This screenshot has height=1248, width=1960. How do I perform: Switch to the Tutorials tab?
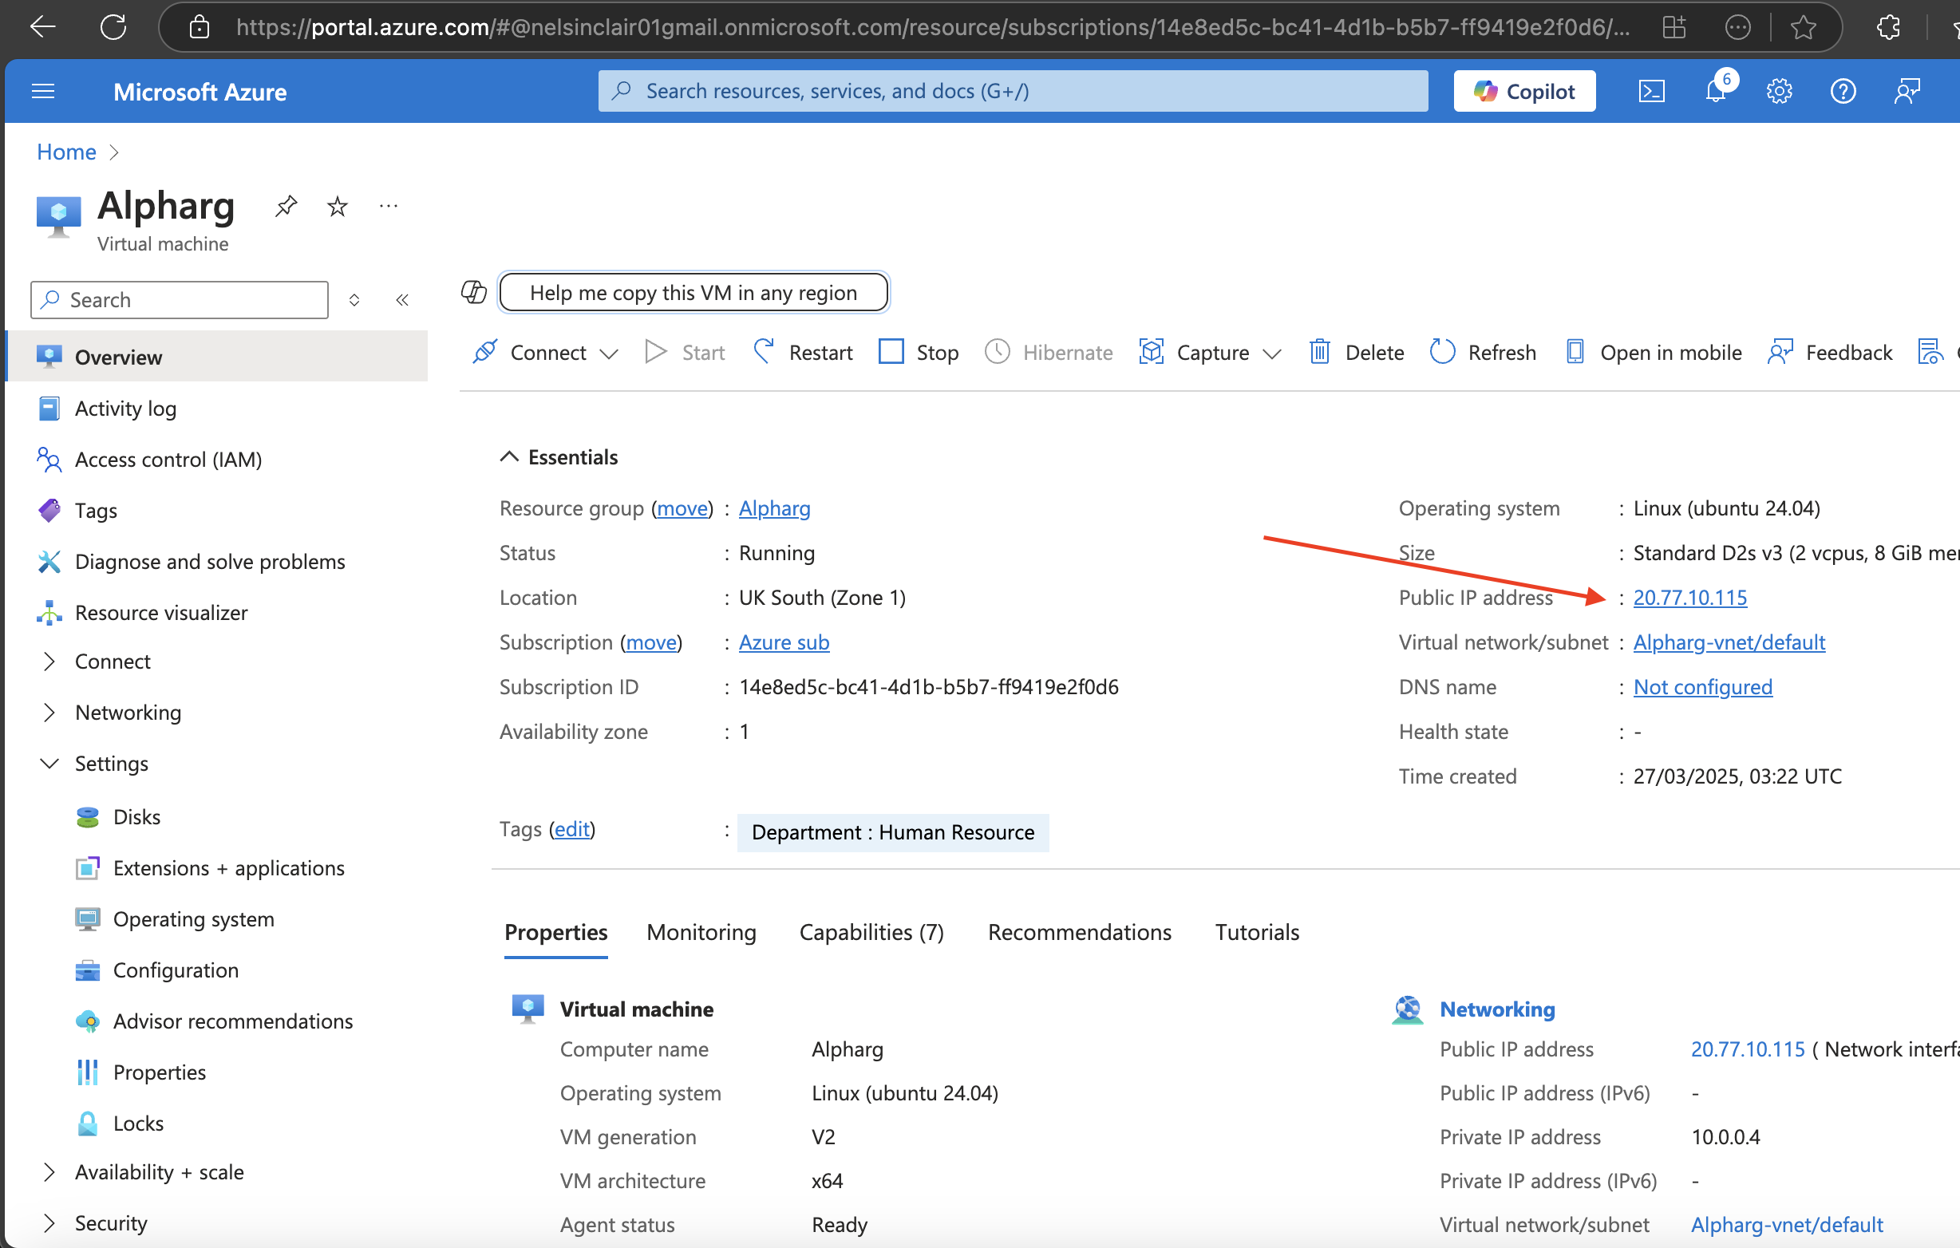click(1257, 932)
